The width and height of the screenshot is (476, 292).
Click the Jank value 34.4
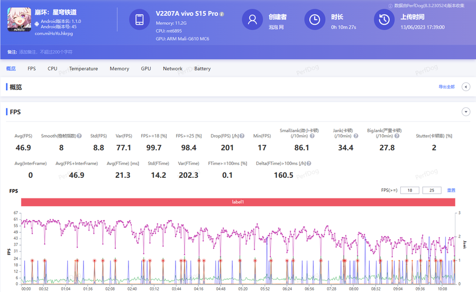tap(346, 148)
